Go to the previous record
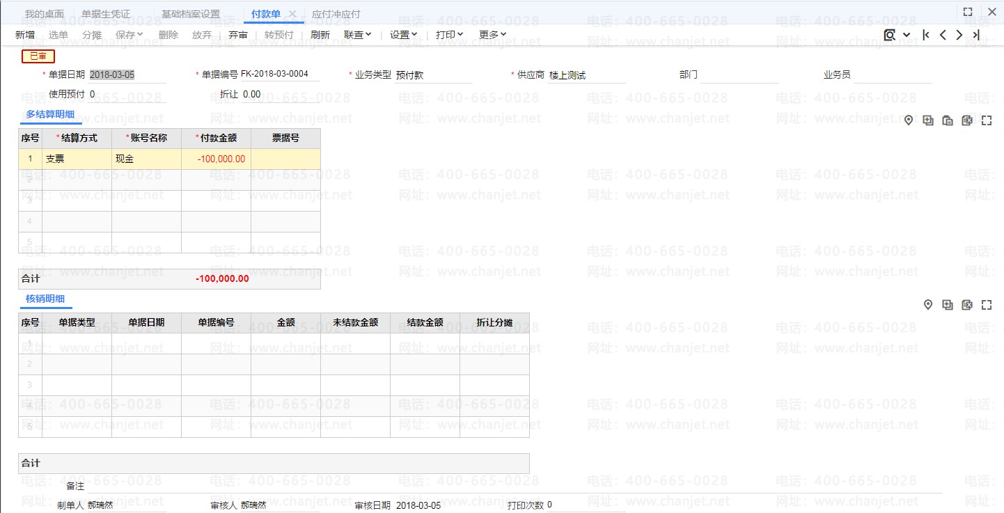This screenshot has width=1004, height=513. (943, 35)
